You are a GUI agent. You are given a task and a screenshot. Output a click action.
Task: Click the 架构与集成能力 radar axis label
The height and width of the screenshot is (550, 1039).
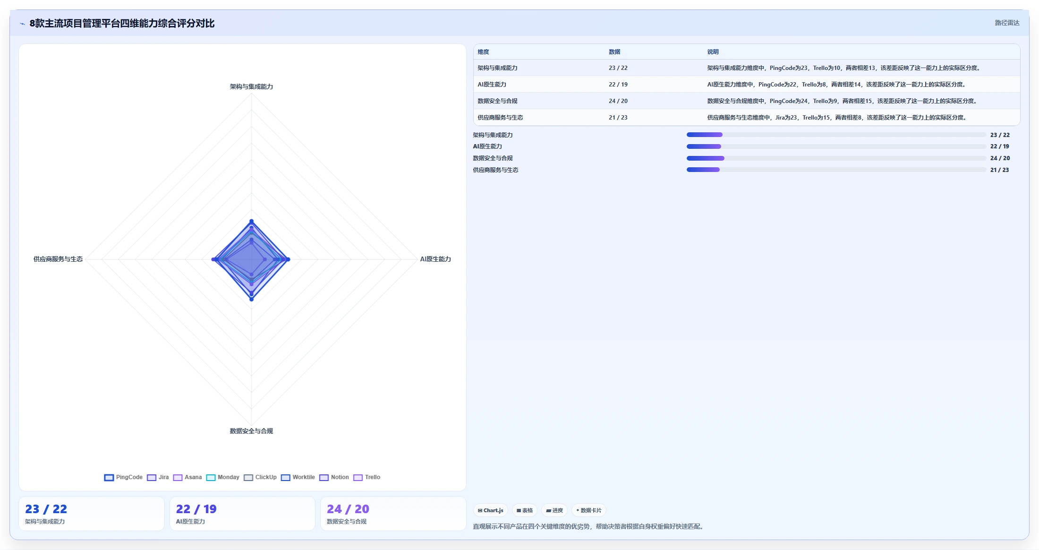click(x=251, y=86)
